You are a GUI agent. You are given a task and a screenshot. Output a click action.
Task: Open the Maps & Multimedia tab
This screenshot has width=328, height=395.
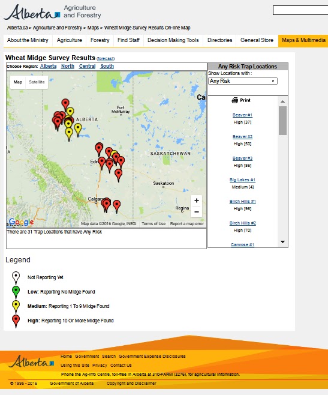(303, 40)
